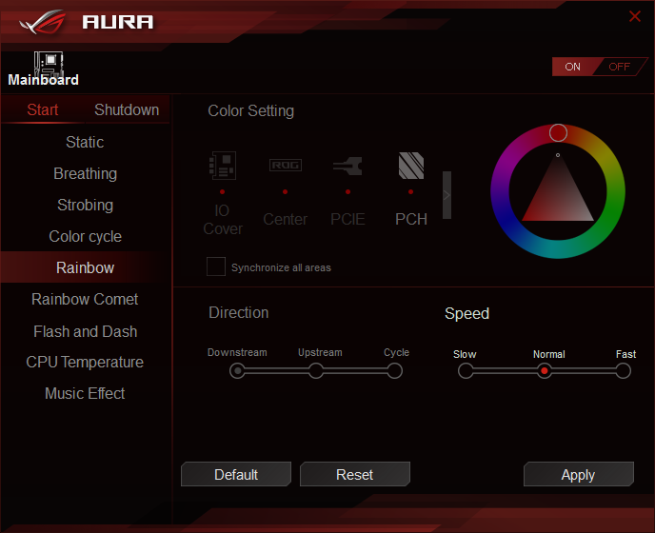Click the Mainboard label
The height and width of the screenshot is (533, 655).
point(43,80)
